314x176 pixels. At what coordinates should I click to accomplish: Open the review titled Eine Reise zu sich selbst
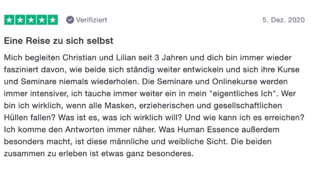click(59, 41)
